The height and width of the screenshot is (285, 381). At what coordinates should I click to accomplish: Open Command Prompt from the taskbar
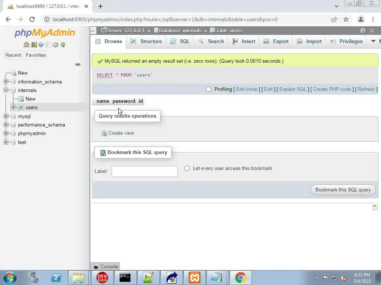click(x=125, y=278)
